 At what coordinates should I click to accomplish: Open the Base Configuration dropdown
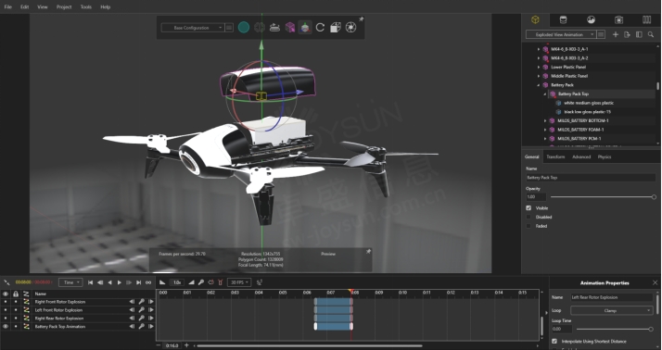tap(192, 28)
